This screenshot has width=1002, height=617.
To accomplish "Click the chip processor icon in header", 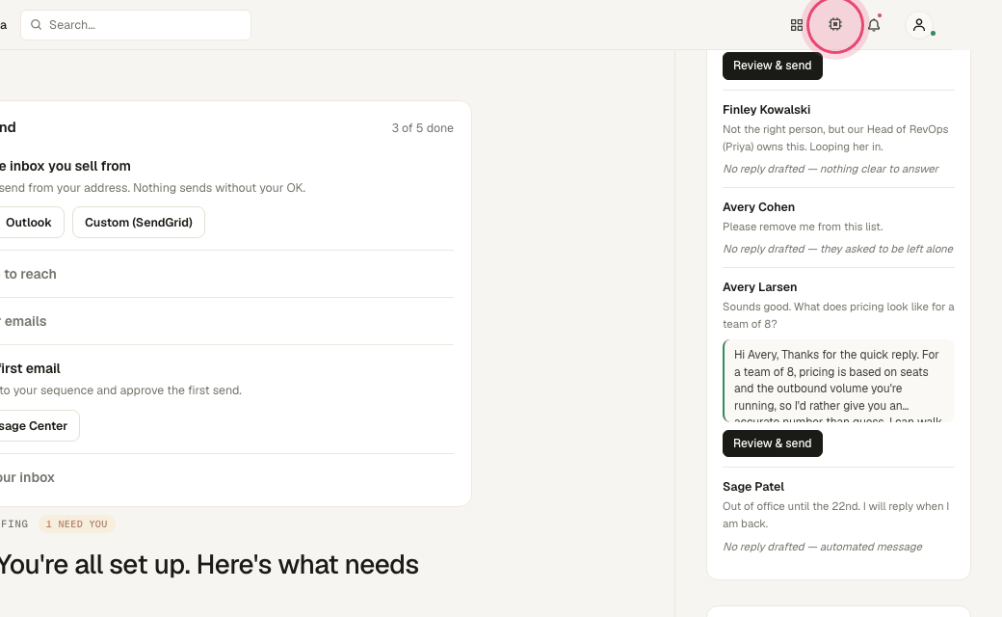I will pyautogui.click(x=835, y=24).
